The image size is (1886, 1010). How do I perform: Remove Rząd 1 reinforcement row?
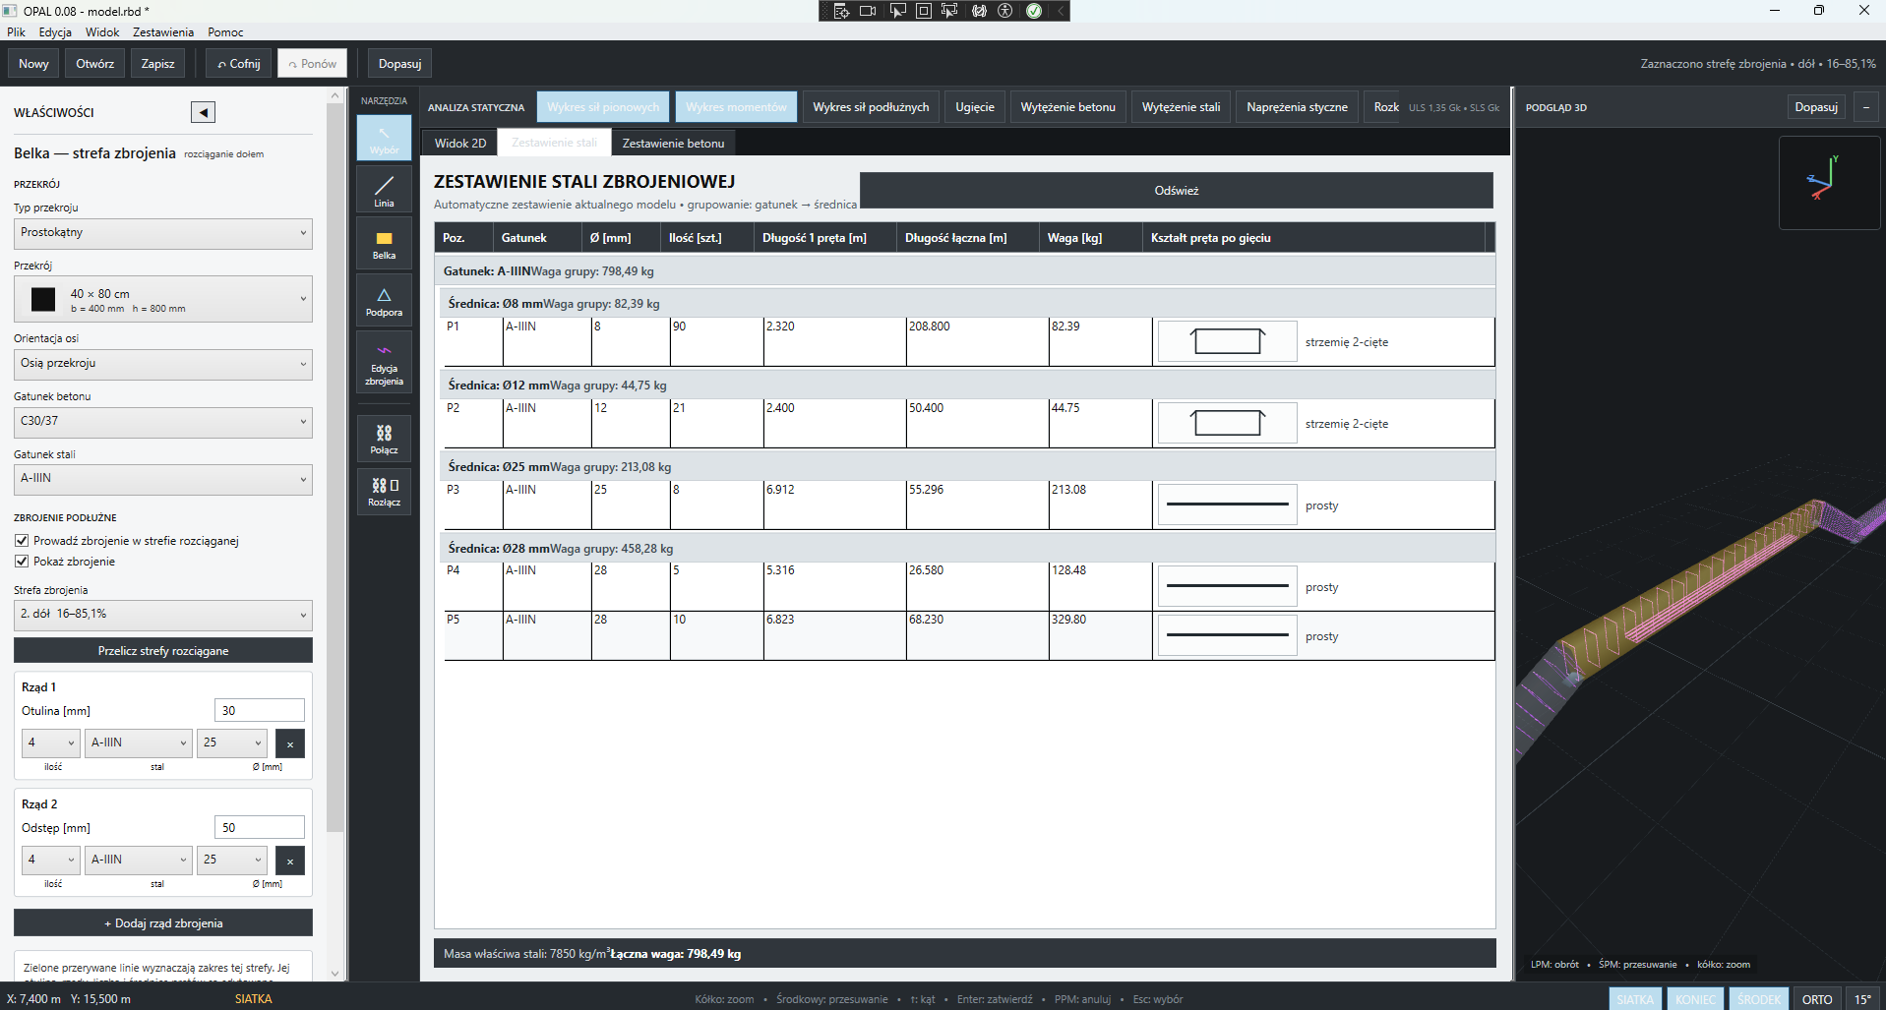point(290,743)
